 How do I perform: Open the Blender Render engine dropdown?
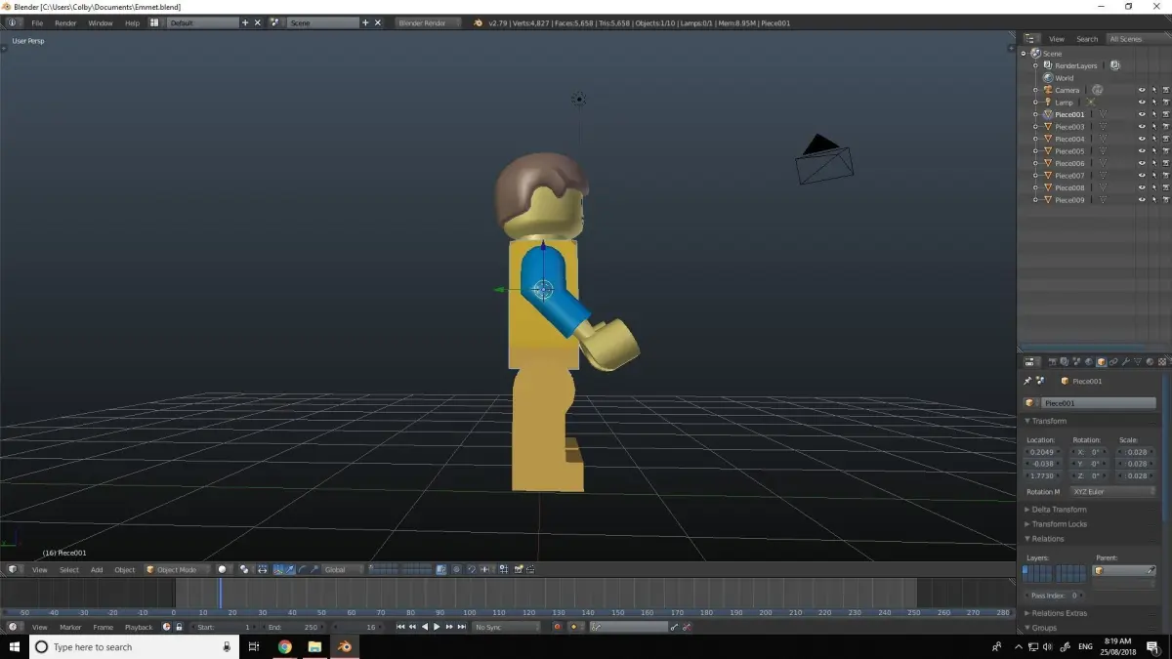coord(428,22)
